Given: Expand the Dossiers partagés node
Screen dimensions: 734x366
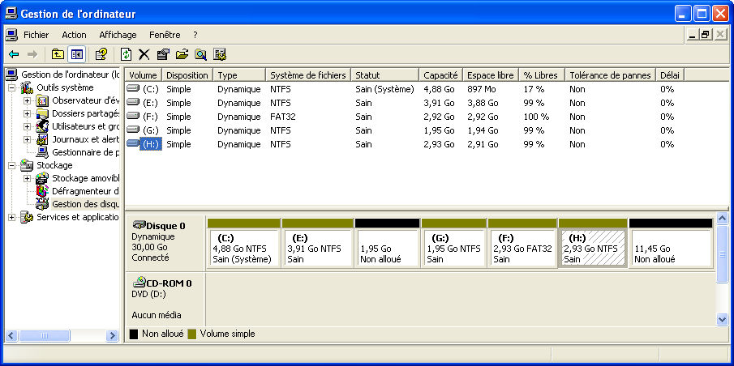Looking at the screenshot, I should 27,113.
